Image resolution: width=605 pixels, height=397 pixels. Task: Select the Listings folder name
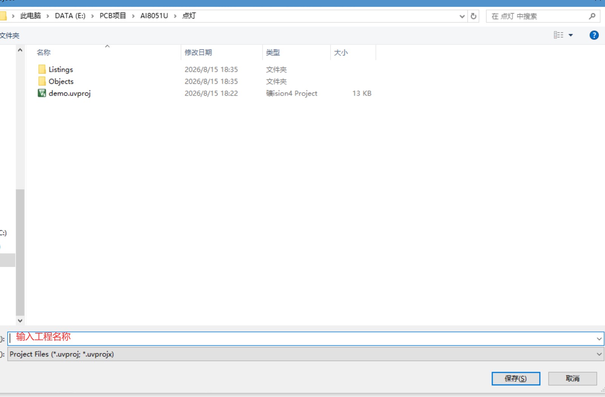click(x=61, y=70)
